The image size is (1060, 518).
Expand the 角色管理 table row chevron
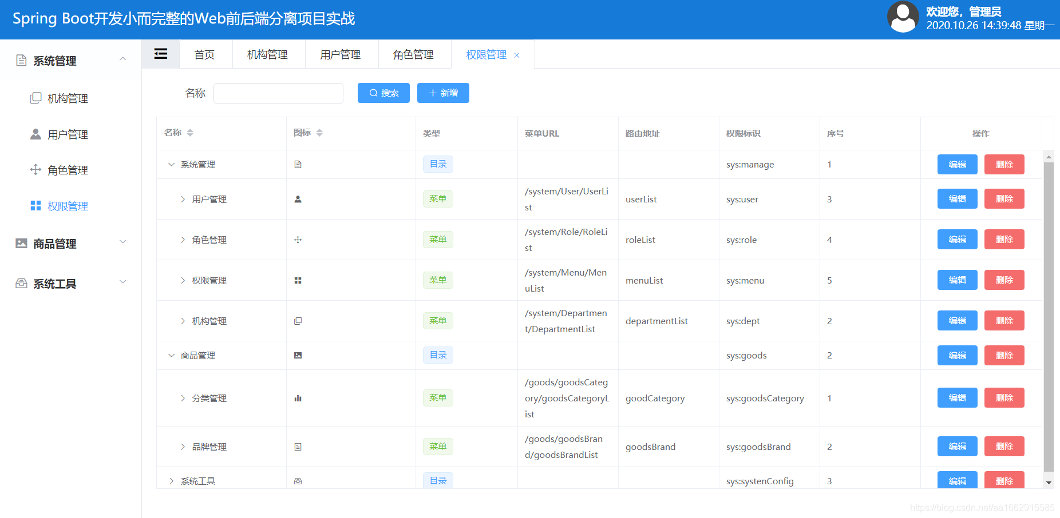pos(183,240)
